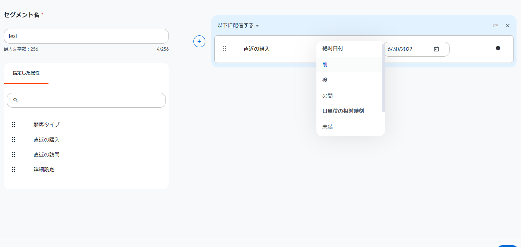Viewport: 521px width, 247px height.
Task: Select 前 from the date operator list
Action: click(325, 64)
